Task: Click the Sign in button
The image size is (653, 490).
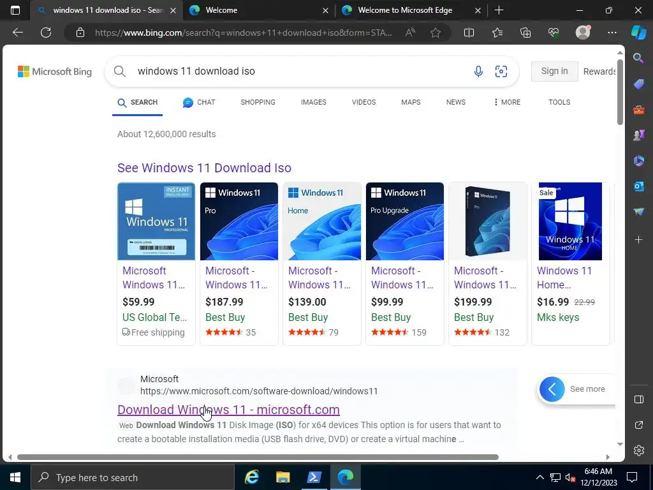Action: 554,71
